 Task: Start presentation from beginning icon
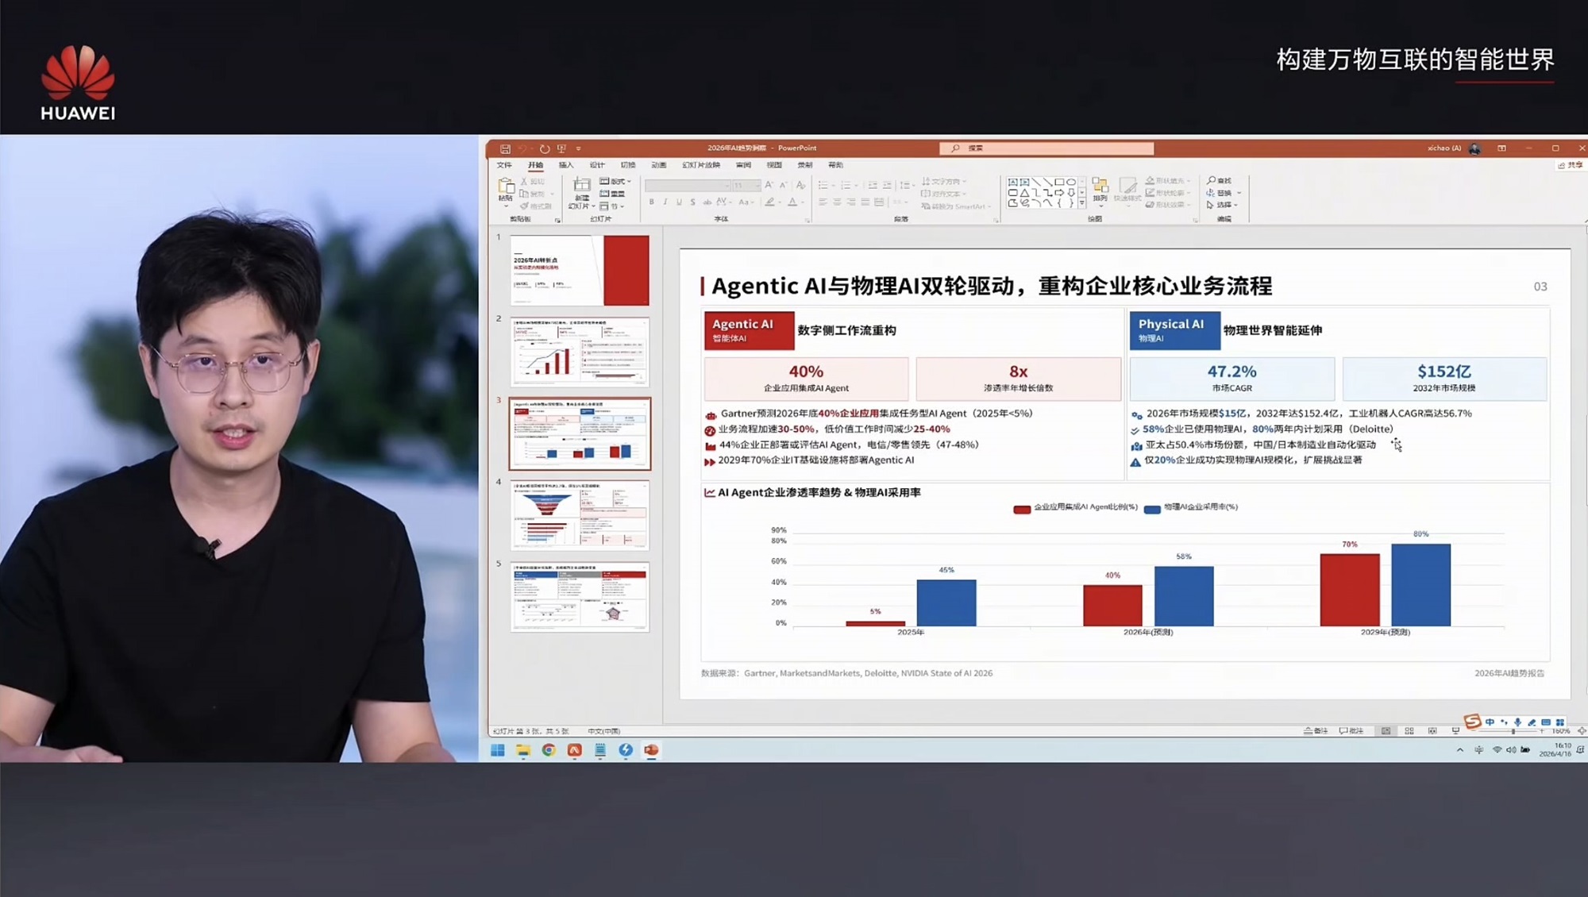pyautogui.click(x=562, y=148)
